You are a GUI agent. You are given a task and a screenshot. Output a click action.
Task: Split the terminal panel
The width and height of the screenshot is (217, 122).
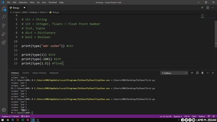click(x=197, y=73)
